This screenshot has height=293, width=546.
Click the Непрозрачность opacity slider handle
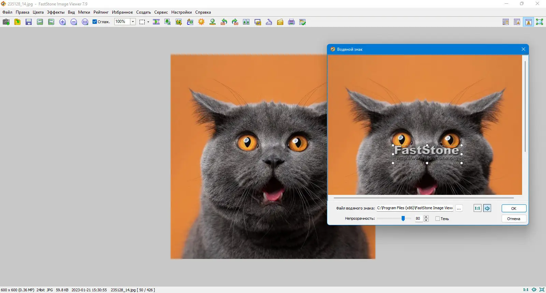pyautogui.click(x=403, y=218)
